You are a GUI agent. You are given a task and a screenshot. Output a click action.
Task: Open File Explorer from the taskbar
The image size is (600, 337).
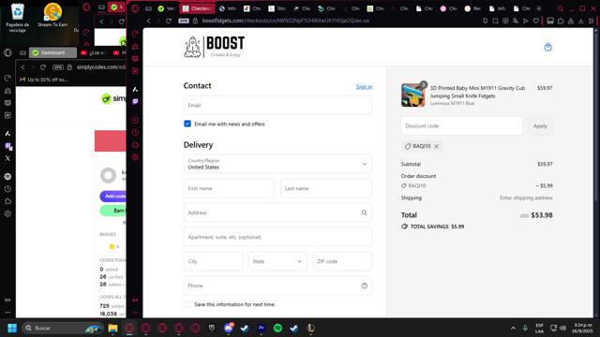[112, 328]
